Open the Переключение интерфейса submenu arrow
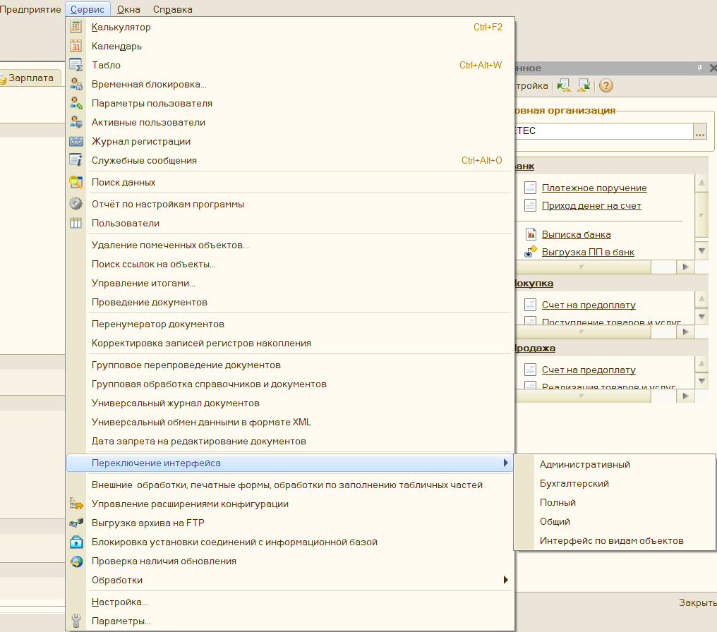717x632 pixels. pyautogui.click(x=505, y=463)
